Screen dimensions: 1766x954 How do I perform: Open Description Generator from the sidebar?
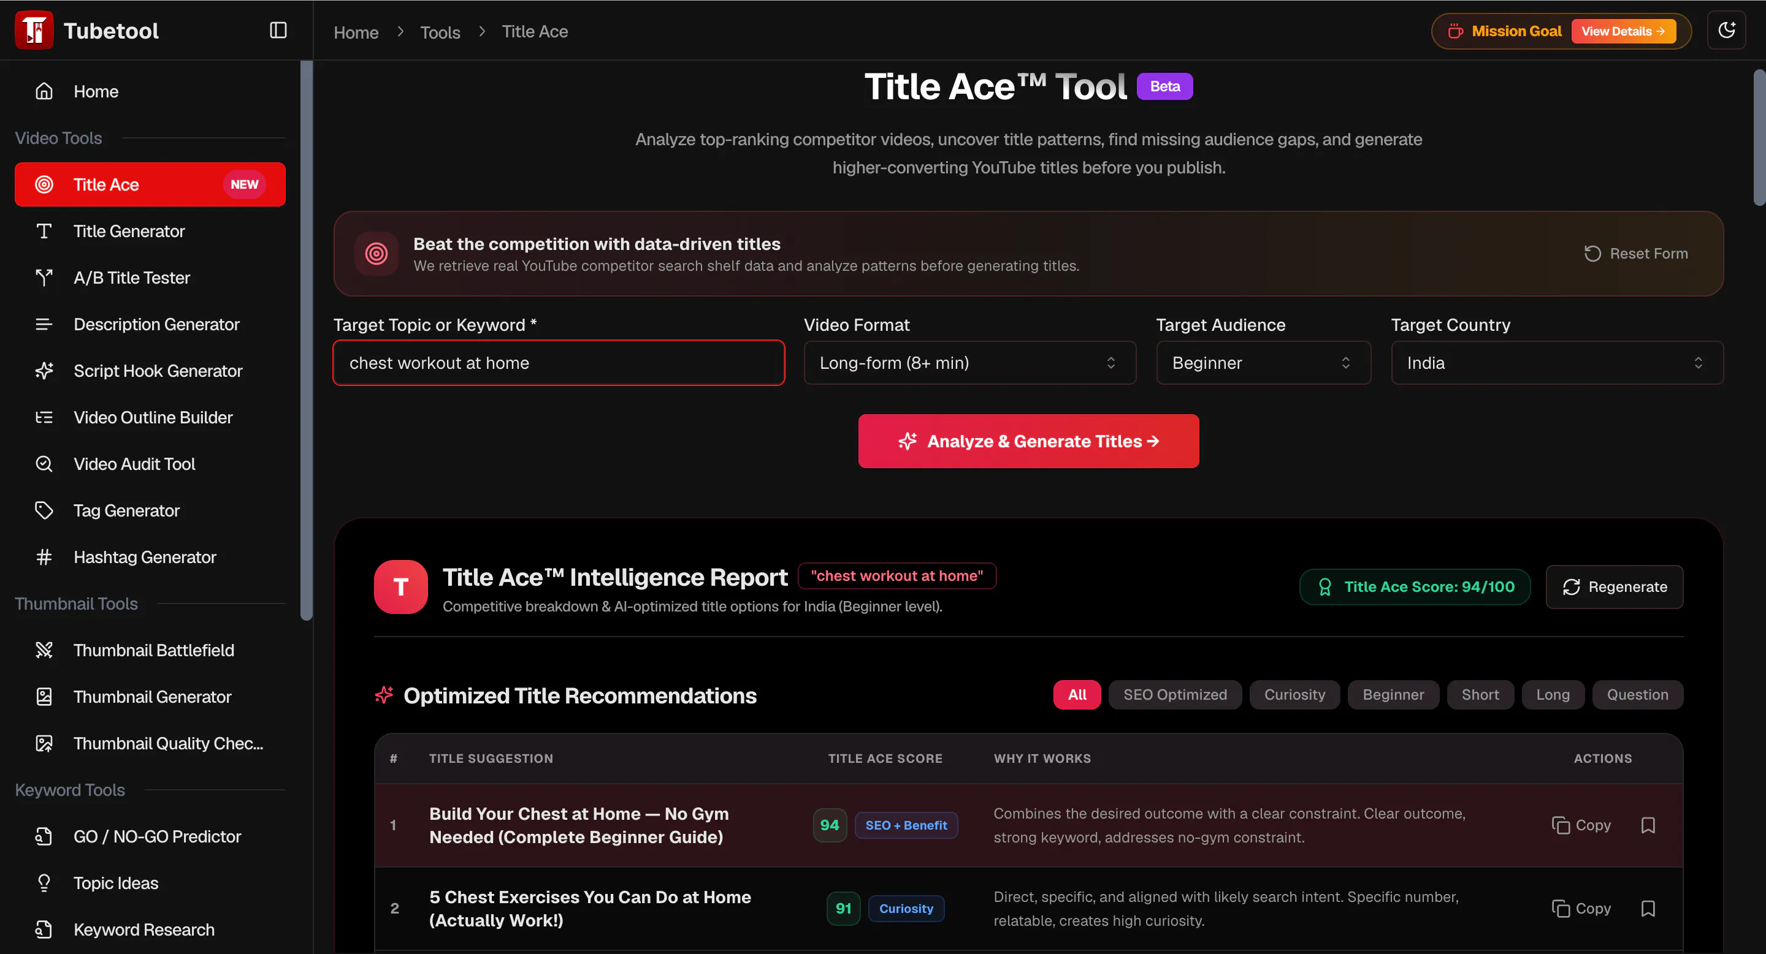tap(150, 324)
